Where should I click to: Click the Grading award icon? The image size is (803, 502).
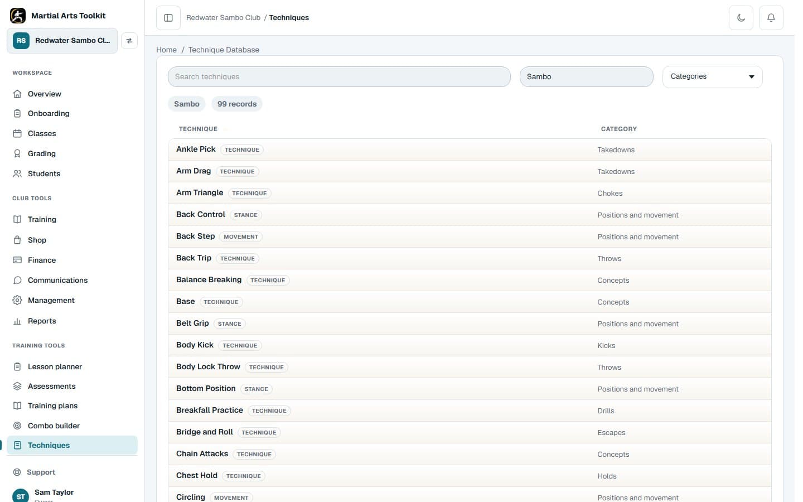point(17,153)
